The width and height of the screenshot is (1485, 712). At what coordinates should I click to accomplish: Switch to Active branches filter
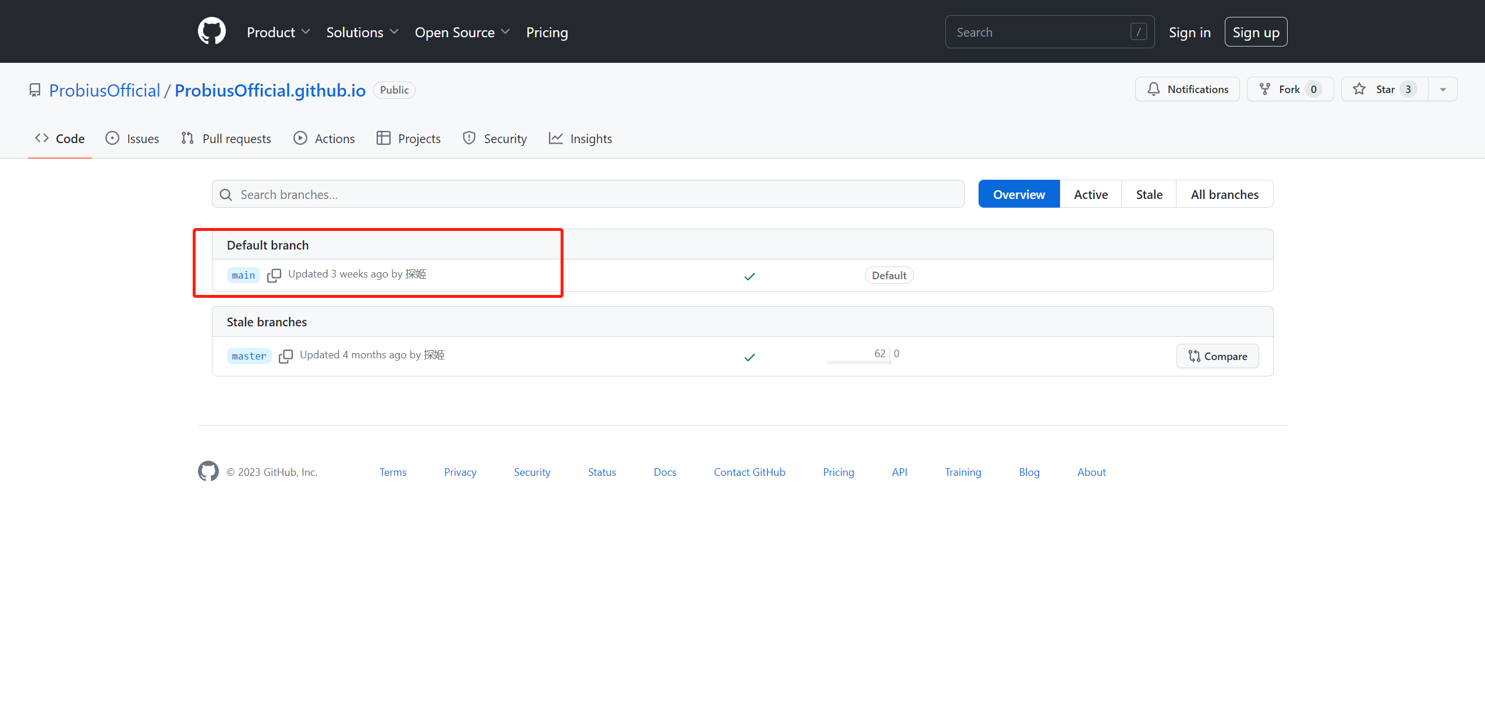(x=1090, y=194)
